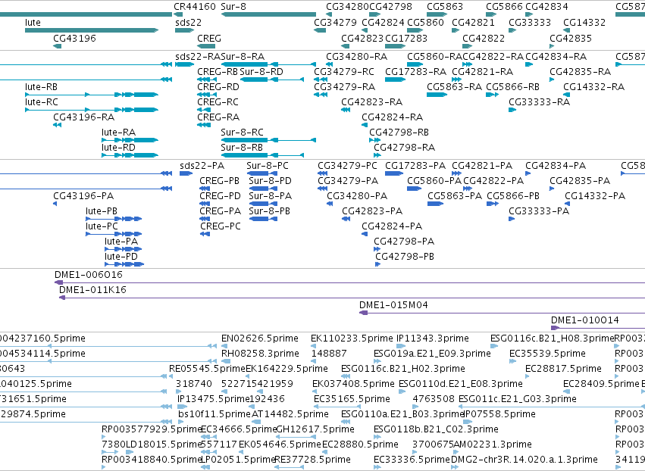The image size is (645, 471).
Task: Select the CG5866-RB transcript label
Action: pyautogui.click(x=512, y=87)
